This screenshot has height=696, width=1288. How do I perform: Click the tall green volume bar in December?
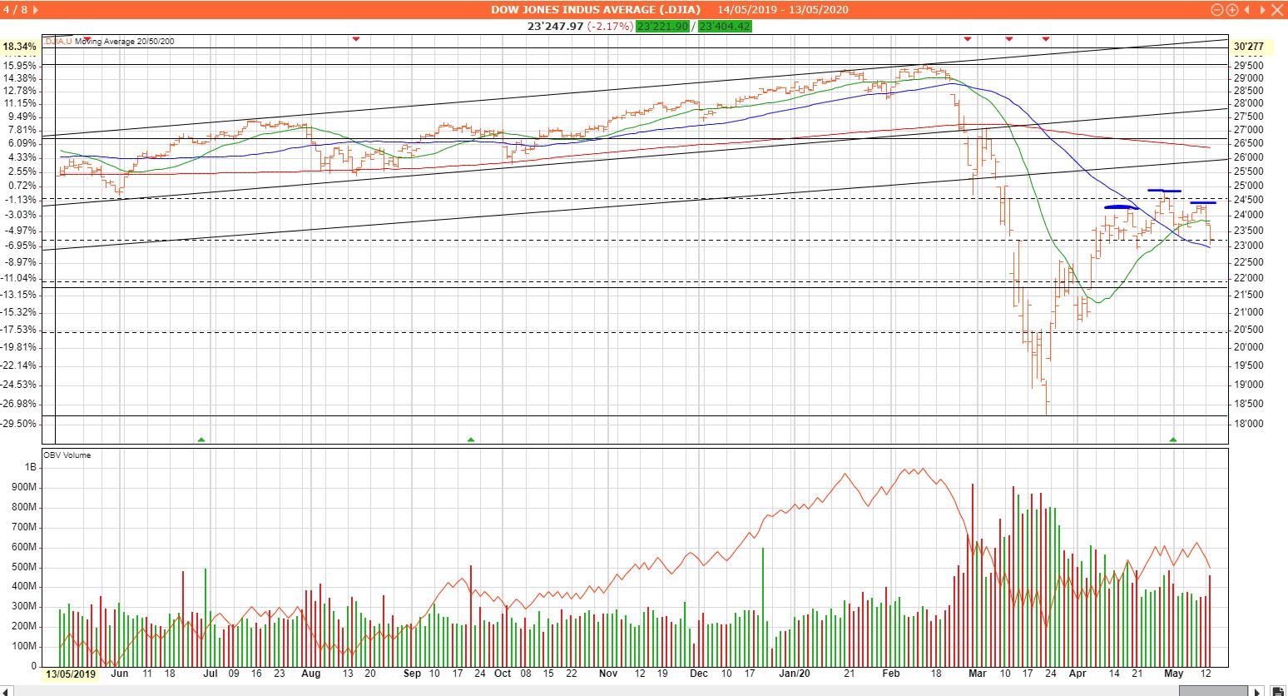763,607
